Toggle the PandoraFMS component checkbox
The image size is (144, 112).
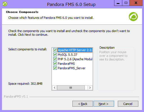(55, 64)
